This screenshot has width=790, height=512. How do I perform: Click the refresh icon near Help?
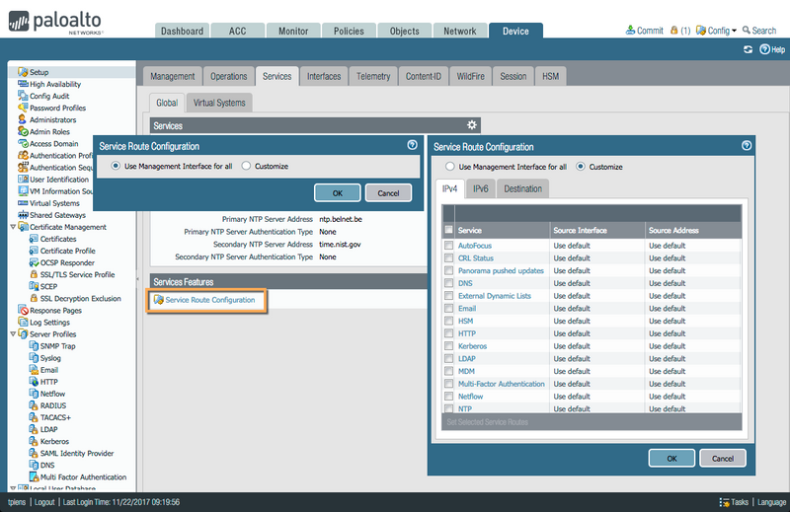tap(748, 49)
